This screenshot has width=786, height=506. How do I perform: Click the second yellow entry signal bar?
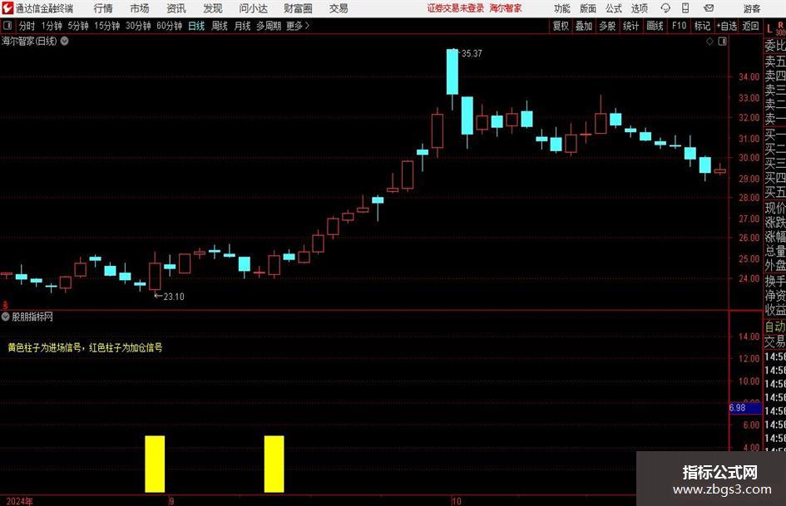click(274, 464)
